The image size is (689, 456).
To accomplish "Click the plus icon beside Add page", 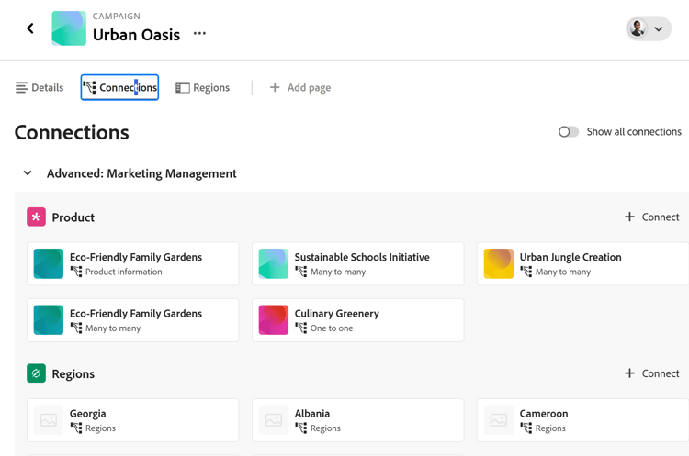I will click(x=275, y=87).
